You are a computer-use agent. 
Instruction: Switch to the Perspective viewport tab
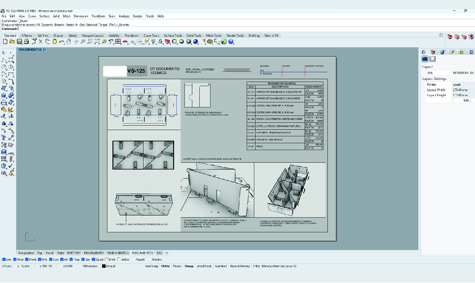pyautogui.click(x=26, y=253)
